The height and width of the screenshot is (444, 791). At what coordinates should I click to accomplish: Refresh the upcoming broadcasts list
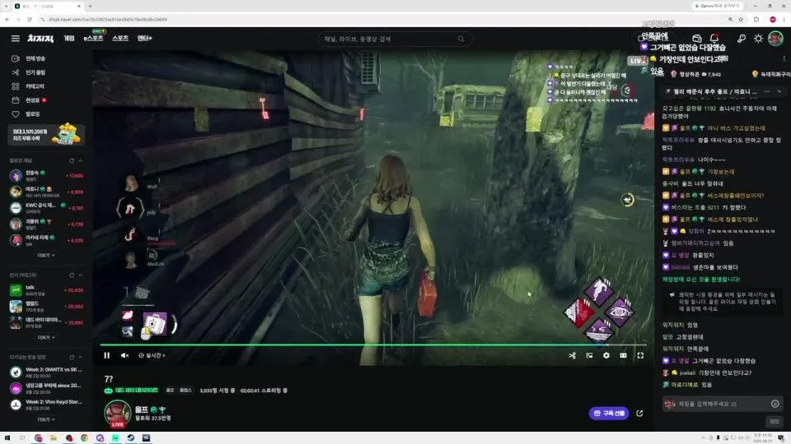72,358
